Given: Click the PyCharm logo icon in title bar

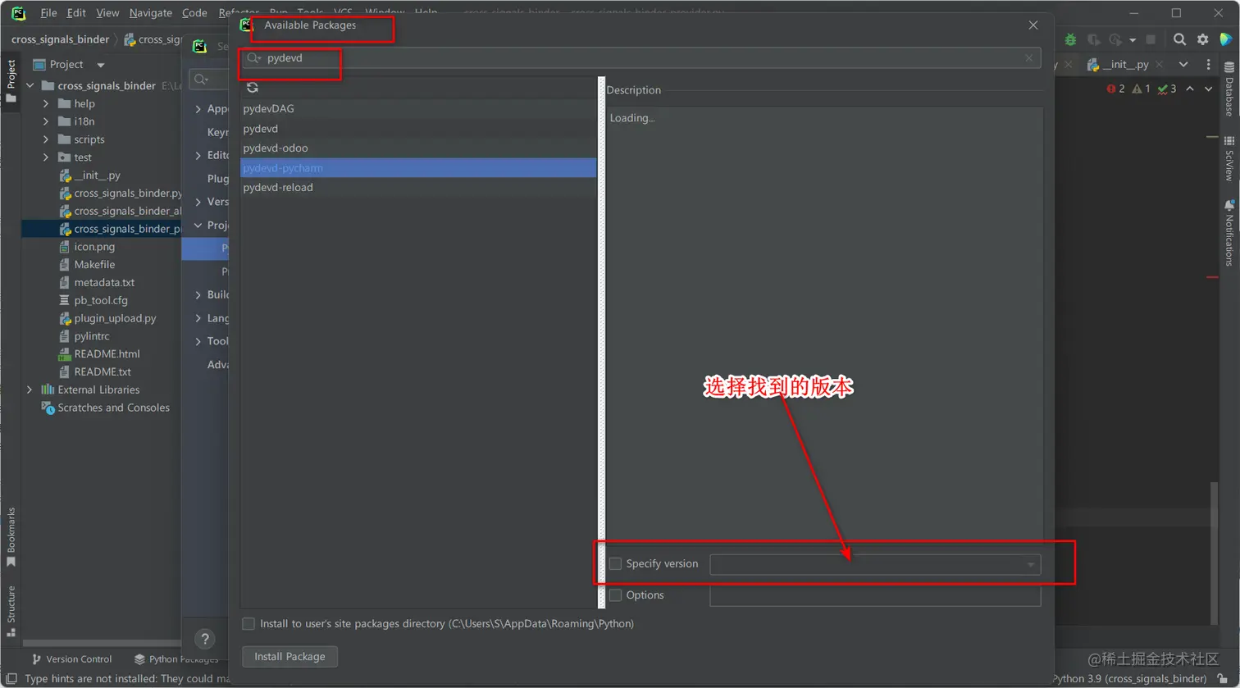Looking at the screenshot, I should pyautogui.click(x=18, y=12).
